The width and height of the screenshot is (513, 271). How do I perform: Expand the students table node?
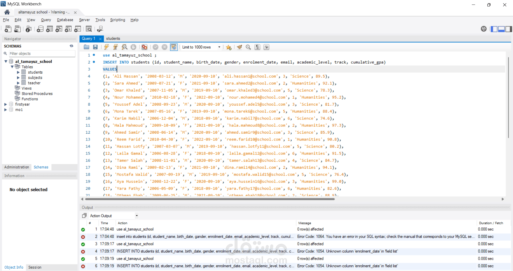(x=18, y=72)
